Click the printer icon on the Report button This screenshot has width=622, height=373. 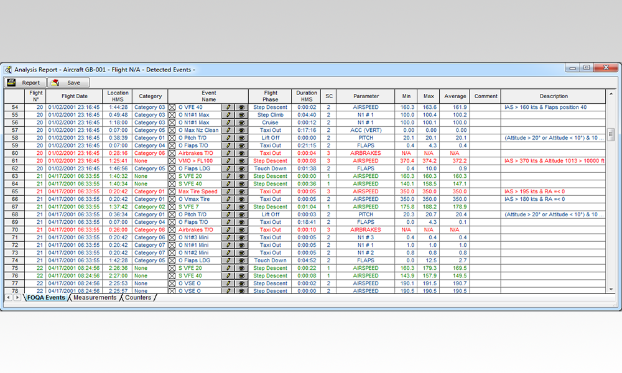point(12,82)
